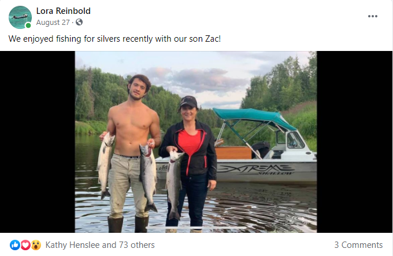Viewport: 393px width, 256px height.
Task: Click the caption about fishing for silvers
Action: pyautogui.click(x=114, y=39)
